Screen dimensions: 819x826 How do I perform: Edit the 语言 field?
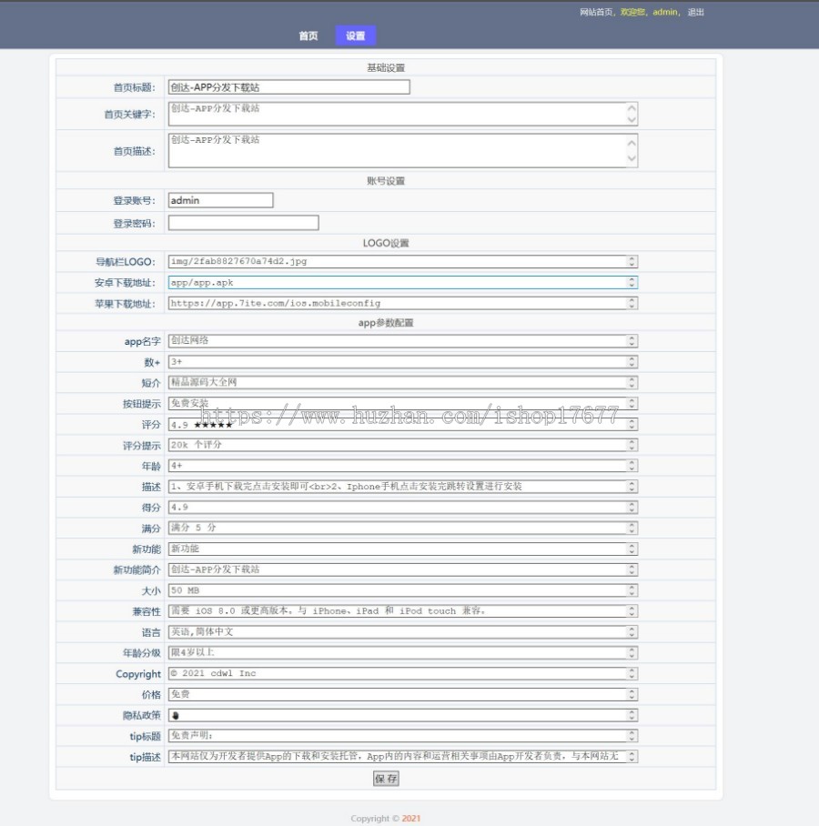click(402, 631)
